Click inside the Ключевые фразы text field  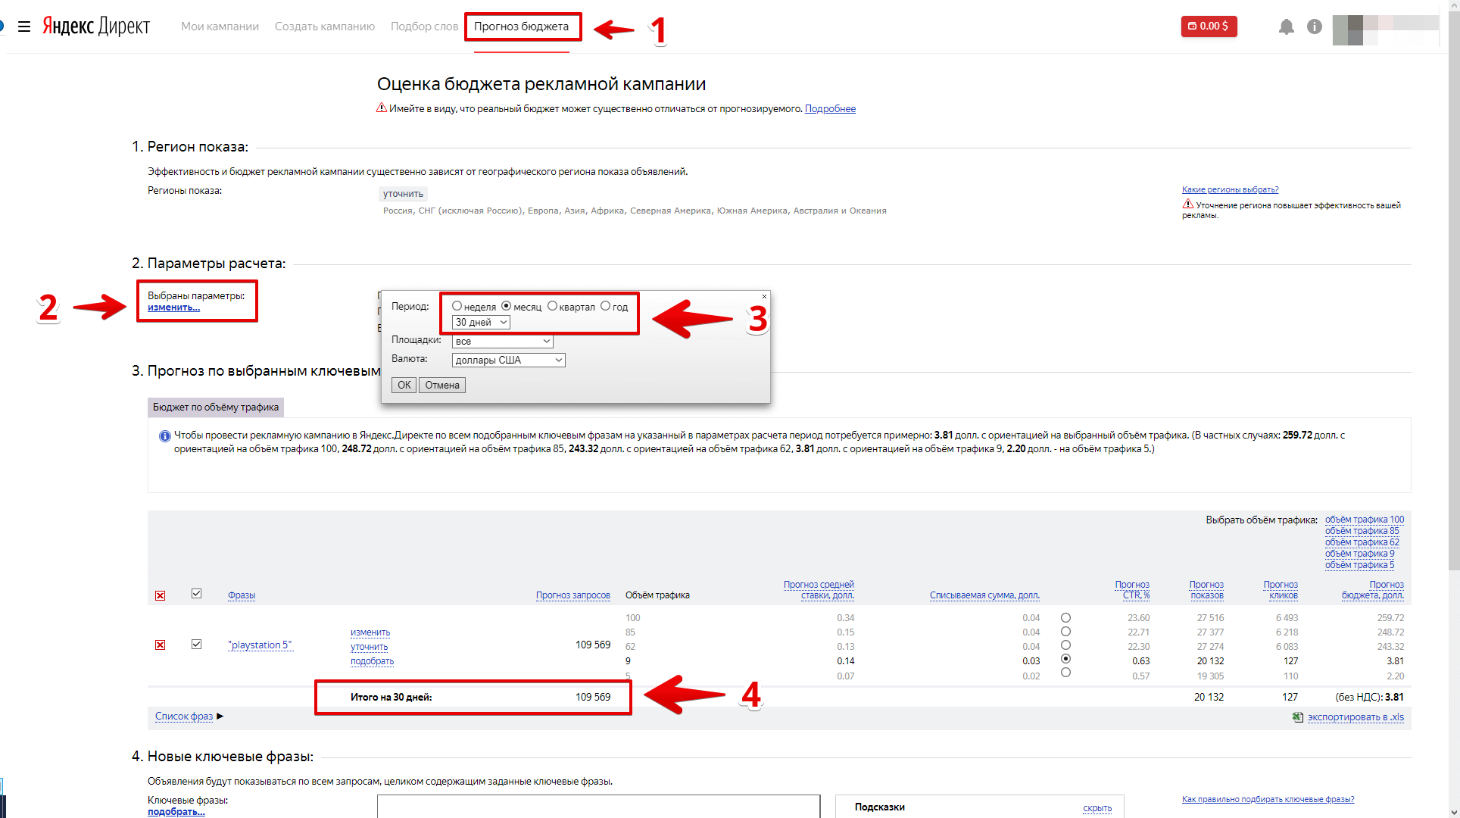tap(598, 806)
